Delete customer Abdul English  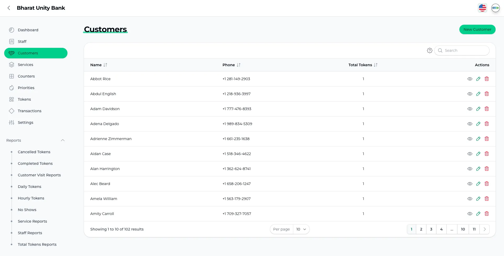pyautogui.click(x=486, y=94)
